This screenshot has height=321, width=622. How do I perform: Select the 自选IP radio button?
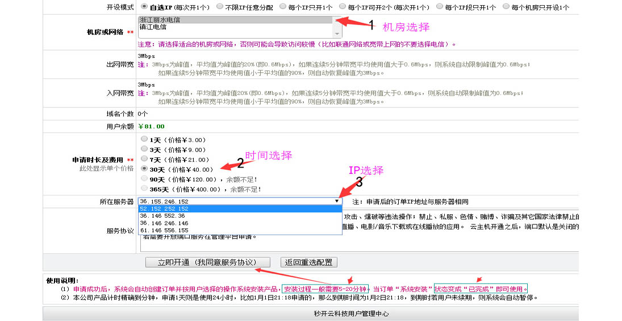tap(144, 7)
